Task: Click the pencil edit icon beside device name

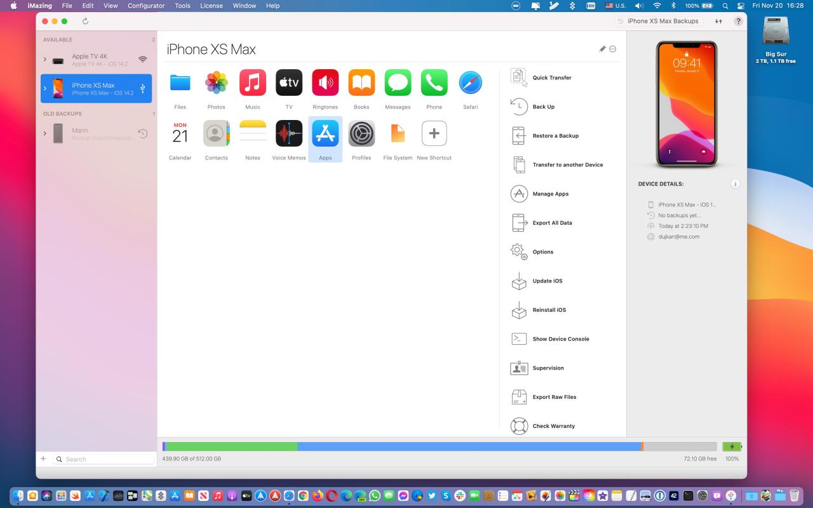Action: tap(602, 49)
